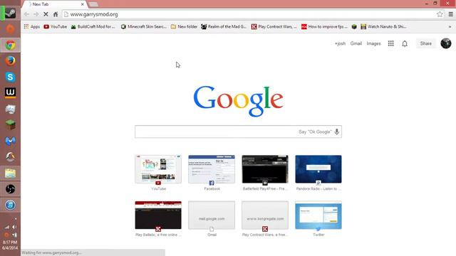
Task: Open File Explorer folder icon
Action: pos(10,174)
